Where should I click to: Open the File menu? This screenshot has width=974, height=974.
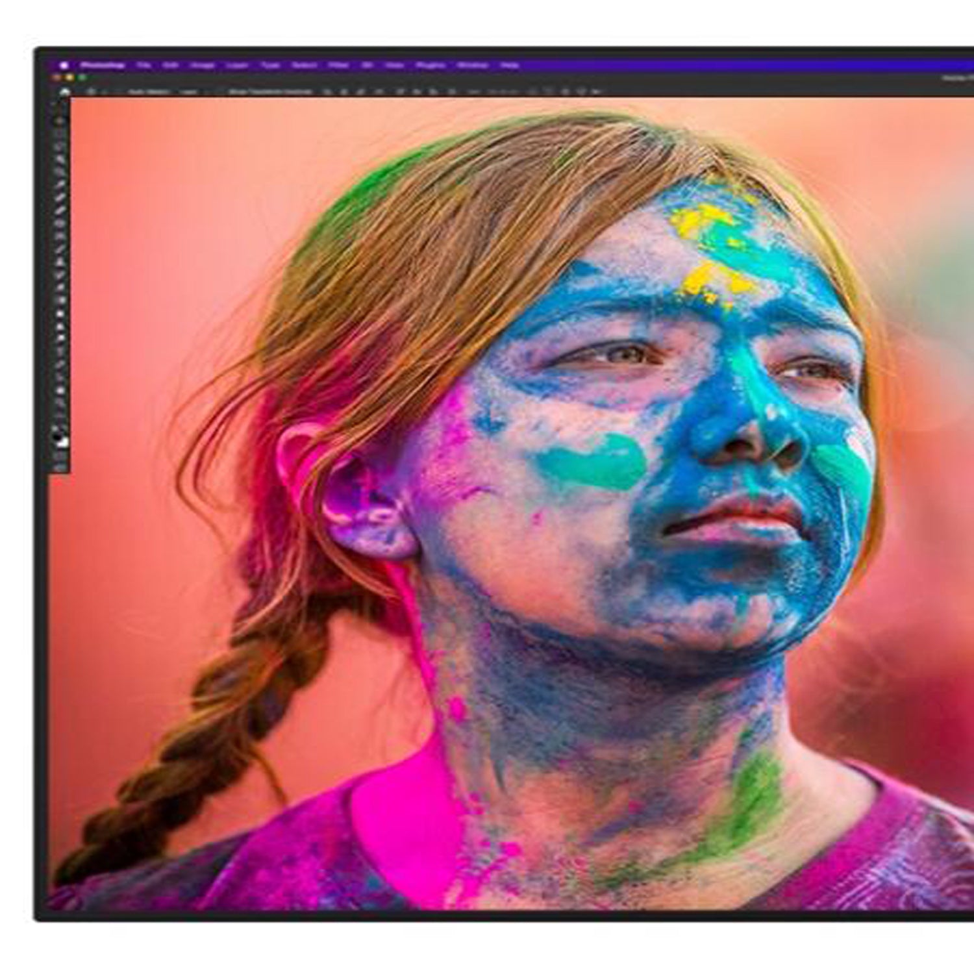click(144, 65)
